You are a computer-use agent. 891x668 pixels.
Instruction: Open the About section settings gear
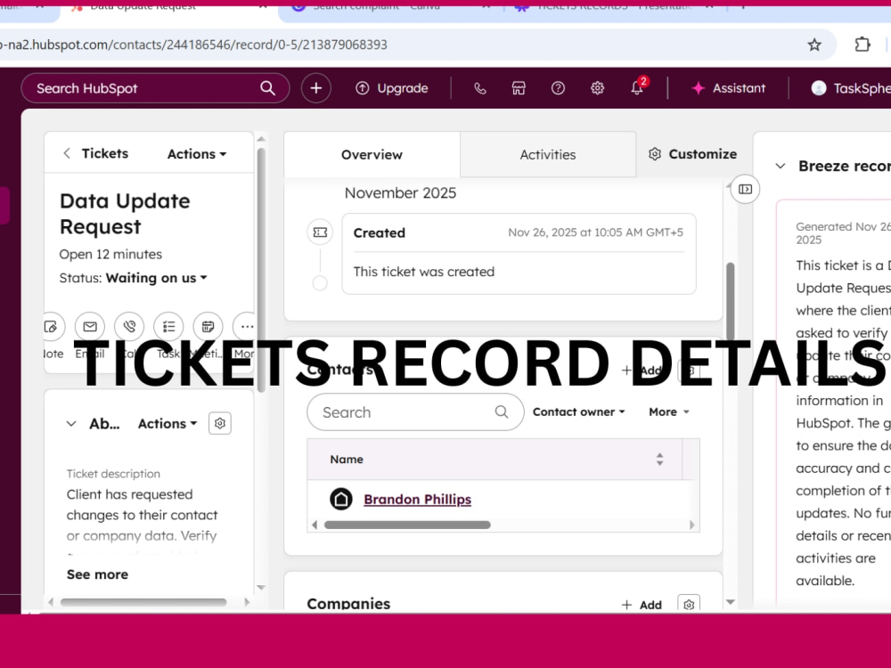click(x=220, y=423)
